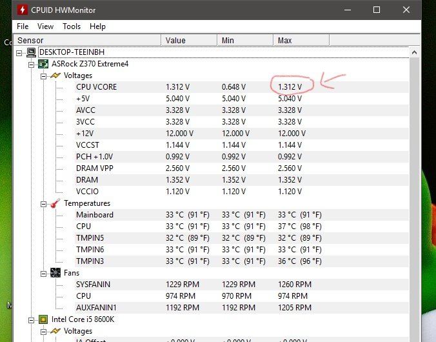Click CPU VCORE min value 0.648 V
Screen dimensions: 436x342
point(233,87)
